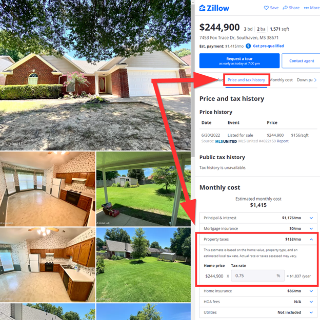This screenshot has height=320, width=320.
Task: Click the dollar pre-qualification icon
Action: point(248,46)
